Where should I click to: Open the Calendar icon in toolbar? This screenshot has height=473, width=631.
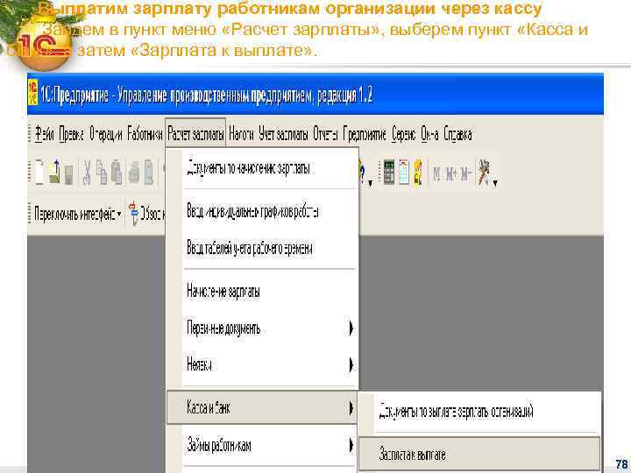click(x=404, y=173)
